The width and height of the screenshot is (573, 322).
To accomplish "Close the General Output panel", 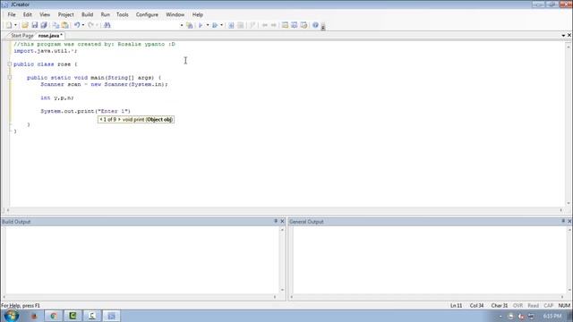I will [x=569, y=221].
